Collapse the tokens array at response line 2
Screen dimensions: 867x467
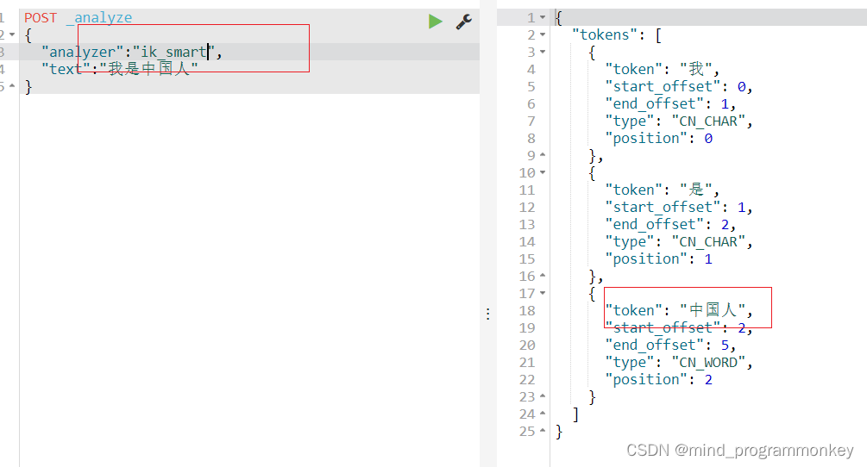(x=543, y=34)
